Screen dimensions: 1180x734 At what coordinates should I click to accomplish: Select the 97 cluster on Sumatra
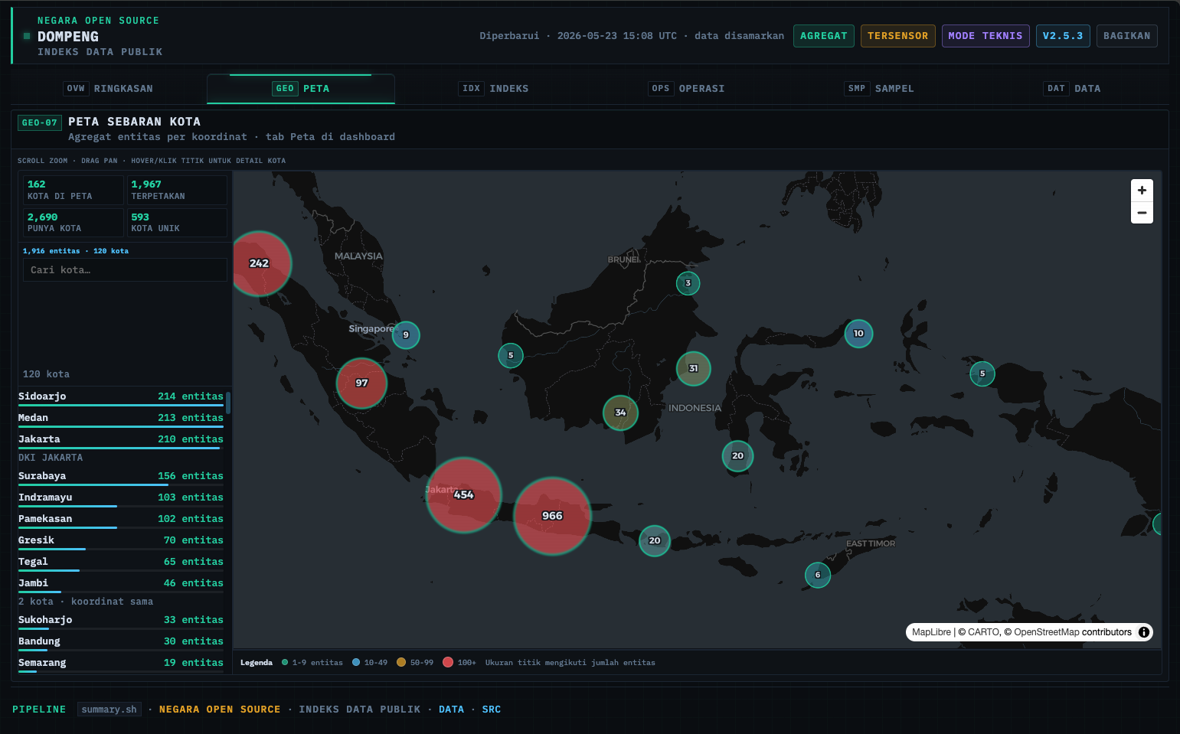pyautogui.click(x=361, y=383)
